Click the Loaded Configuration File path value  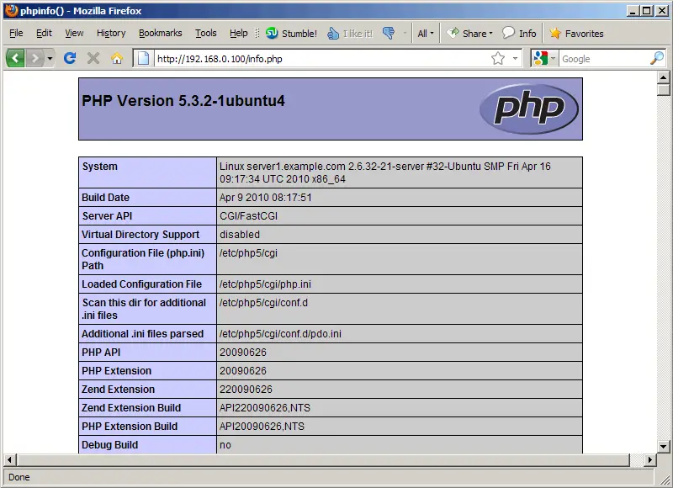265,284
